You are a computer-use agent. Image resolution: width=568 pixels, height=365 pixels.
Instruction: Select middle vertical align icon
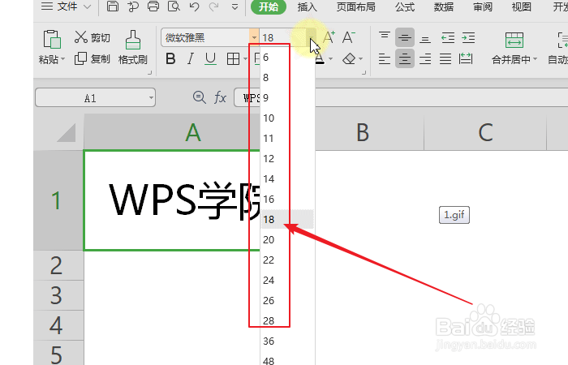pos(405,37)
